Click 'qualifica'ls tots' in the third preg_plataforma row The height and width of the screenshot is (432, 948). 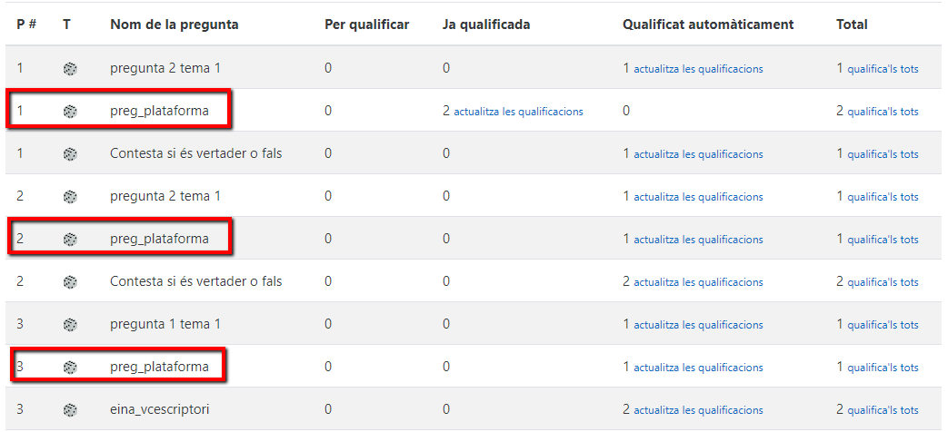[883, 368]
